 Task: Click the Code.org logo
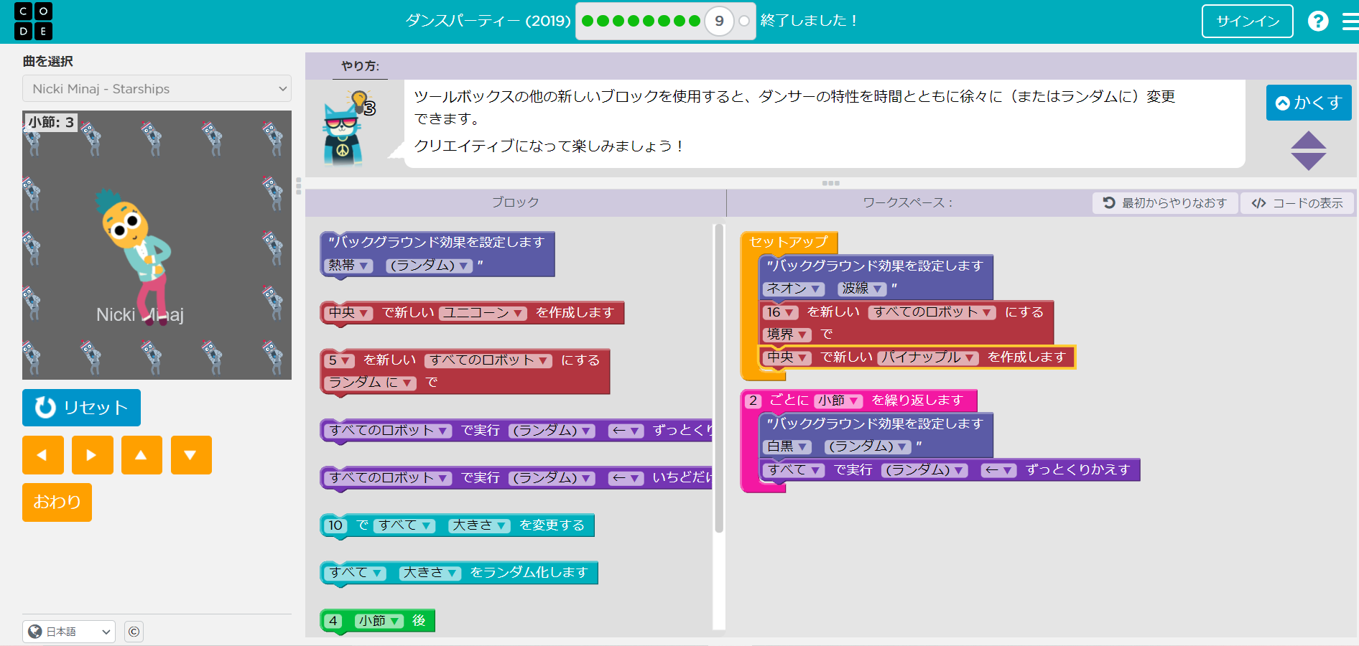pyautogui.click(x=33, y=21)
